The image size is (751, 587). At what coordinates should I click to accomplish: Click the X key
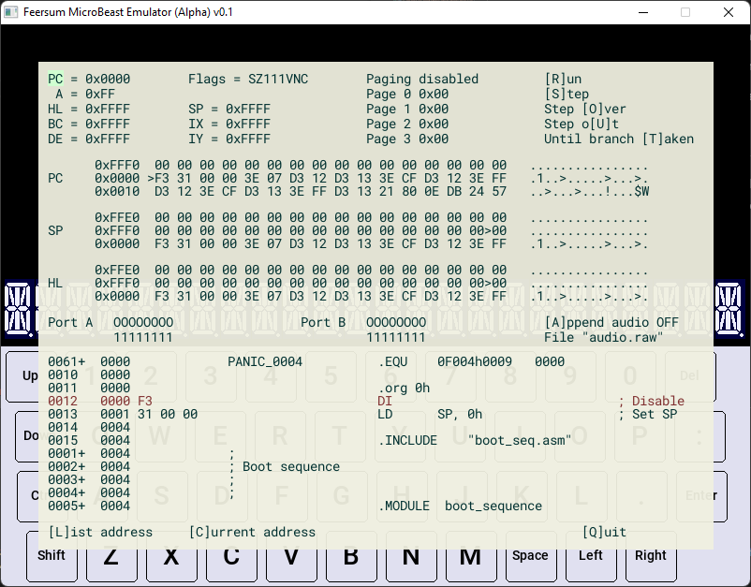pos(171,557)
